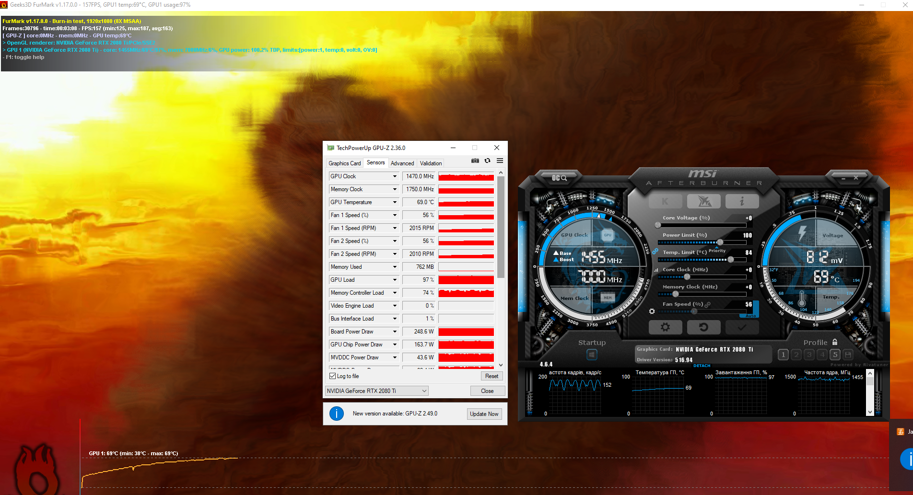
Task: Open the GPU selector combo box
Action: tap(377, 391)
